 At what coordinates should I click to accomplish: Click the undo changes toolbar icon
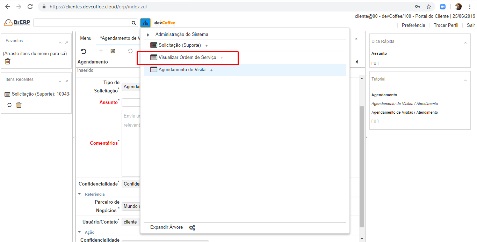[x=84, y=51]
